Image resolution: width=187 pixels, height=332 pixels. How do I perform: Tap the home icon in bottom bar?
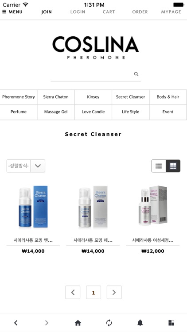tap(78, 323)
